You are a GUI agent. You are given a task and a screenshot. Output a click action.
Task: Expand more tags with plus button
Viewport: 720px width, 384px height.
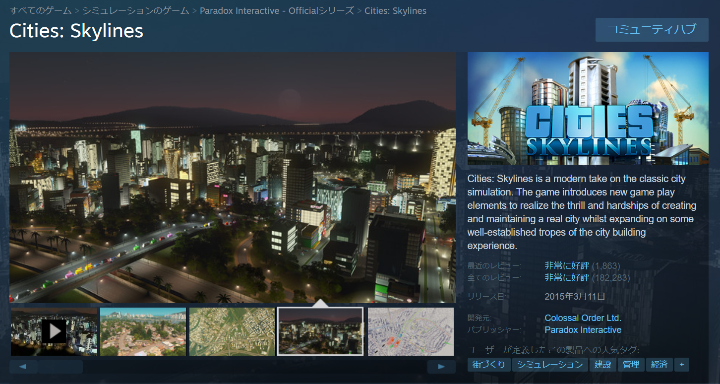coord(681,365)
